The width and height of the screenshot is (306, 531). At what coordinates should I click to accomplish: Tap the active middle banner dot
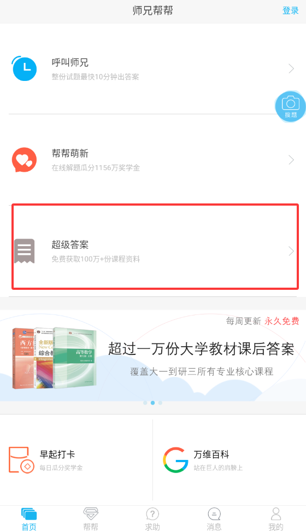click(152, 402)
